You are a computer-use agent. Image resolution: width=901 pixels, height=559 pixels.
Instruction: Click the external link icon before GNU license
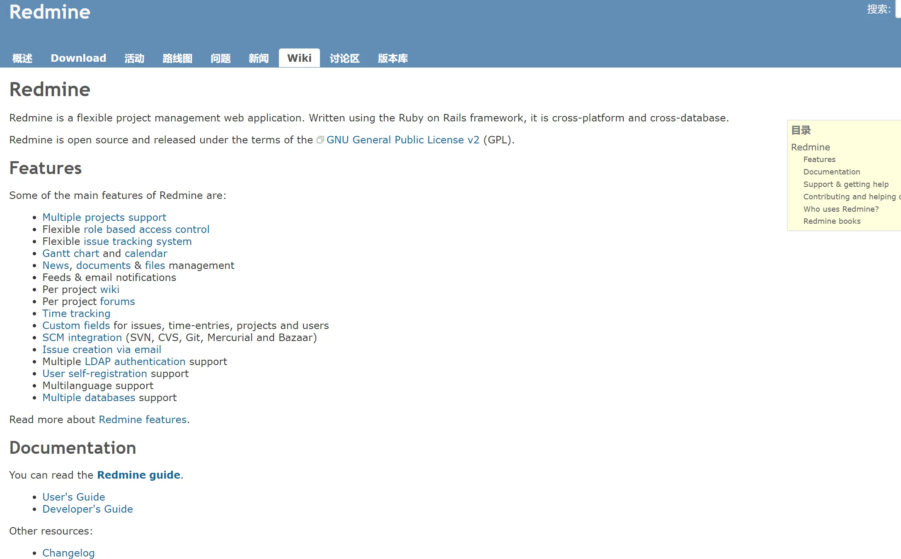click(x=320, y=140)
